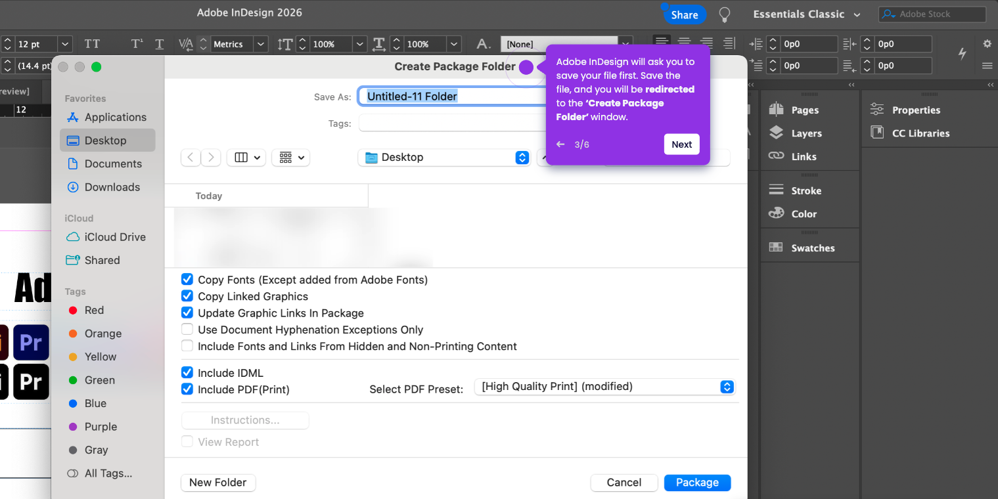Screen dimensions: 998x499
Task: Click the last line right indent icon
Action: click(x=850, y=66)
